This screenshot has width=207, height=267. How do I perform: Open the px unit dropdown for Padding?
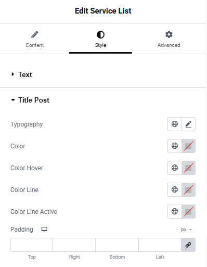pos(186,230)
